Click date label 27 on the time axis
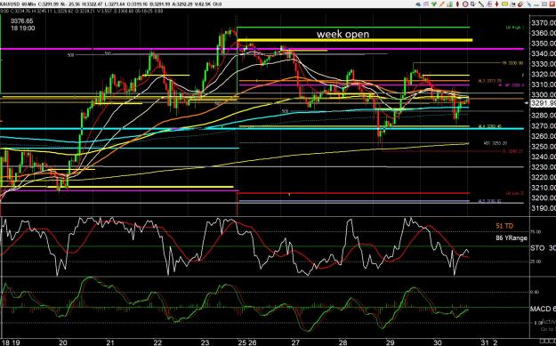556x346 pixels. coord(295,342)
